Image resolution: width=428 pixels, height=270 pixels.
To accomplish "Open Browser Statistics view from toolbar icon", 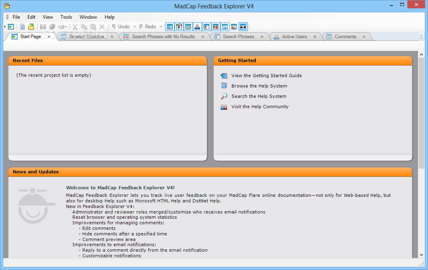I will click(x=225, y=27).
